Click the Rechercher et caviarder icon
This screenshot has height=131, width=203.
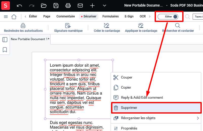coord(178,25)
